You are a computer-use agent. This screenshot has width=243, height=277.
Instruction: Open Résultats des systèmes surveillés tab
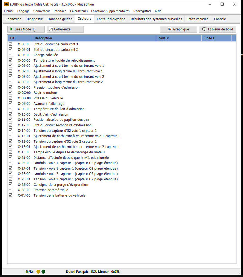click(x=156, y=19)
